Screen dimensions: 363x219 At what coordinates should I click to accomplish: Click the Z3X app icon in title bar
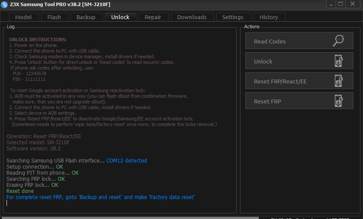4,4
